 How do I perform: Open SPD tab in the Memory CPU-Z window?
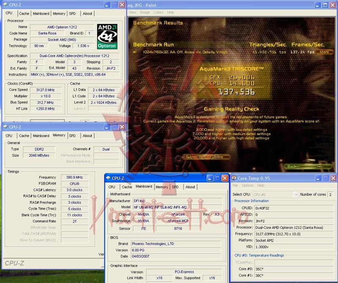pos(72,136)
